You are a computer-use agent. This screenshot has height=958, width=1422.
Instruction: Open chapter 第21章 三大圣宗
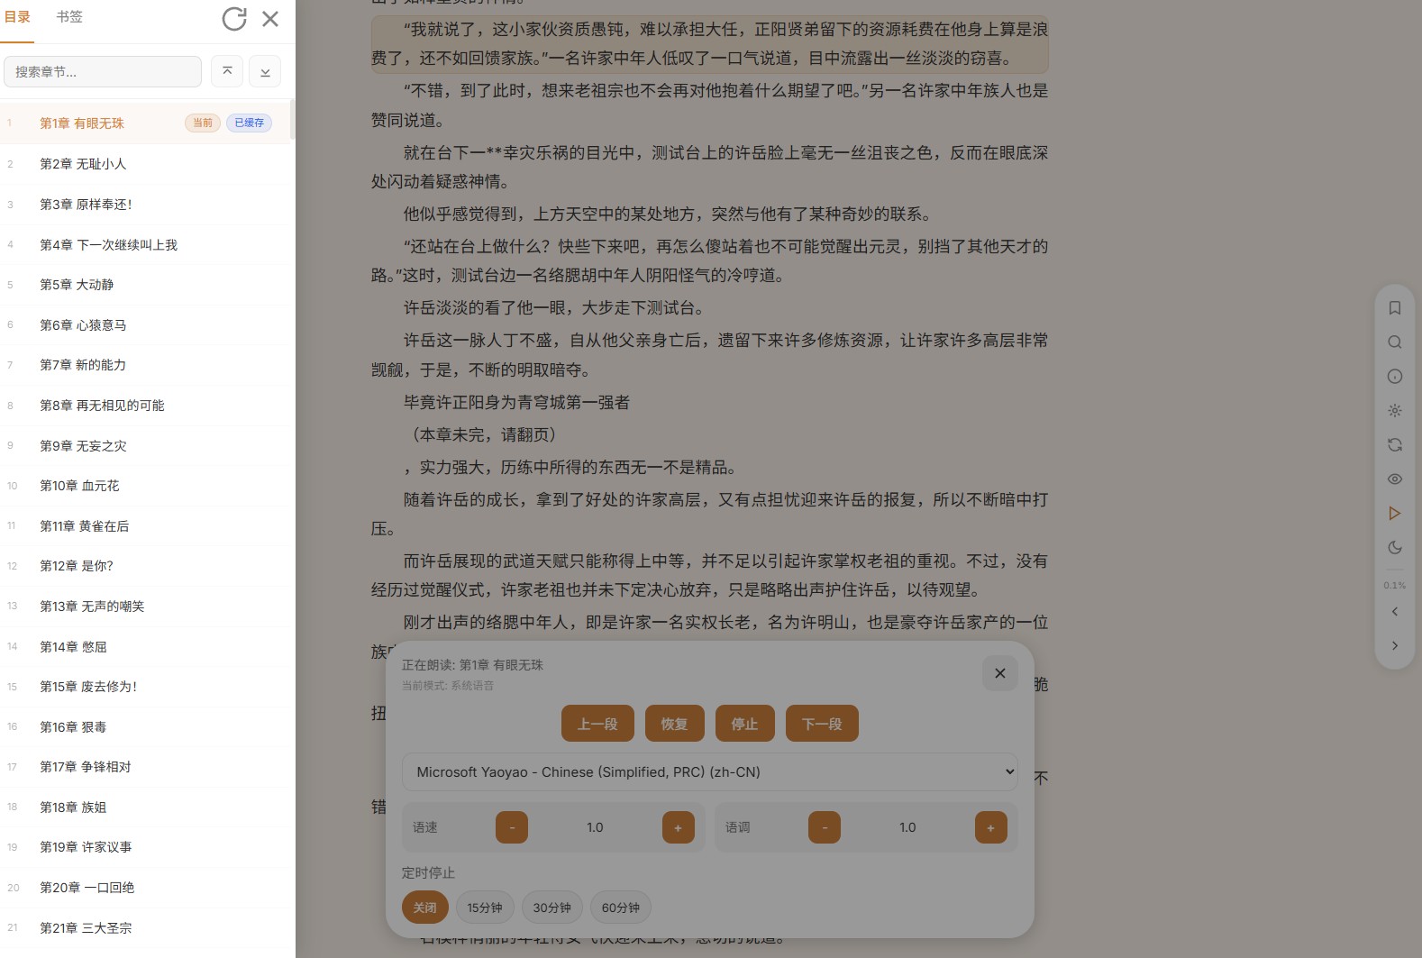147,928
